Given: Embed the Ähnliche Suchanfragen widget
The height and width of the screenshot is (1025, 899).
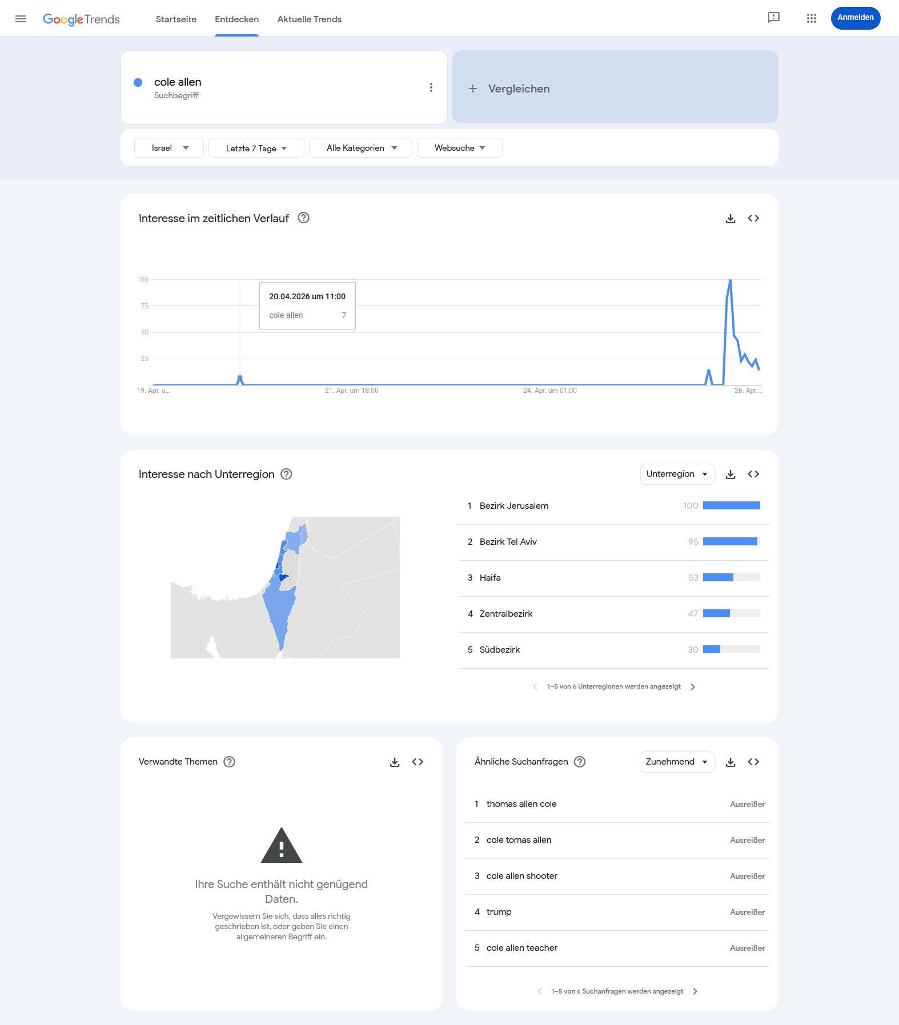Looking at the screenshot, I should (x=753, y=762).
